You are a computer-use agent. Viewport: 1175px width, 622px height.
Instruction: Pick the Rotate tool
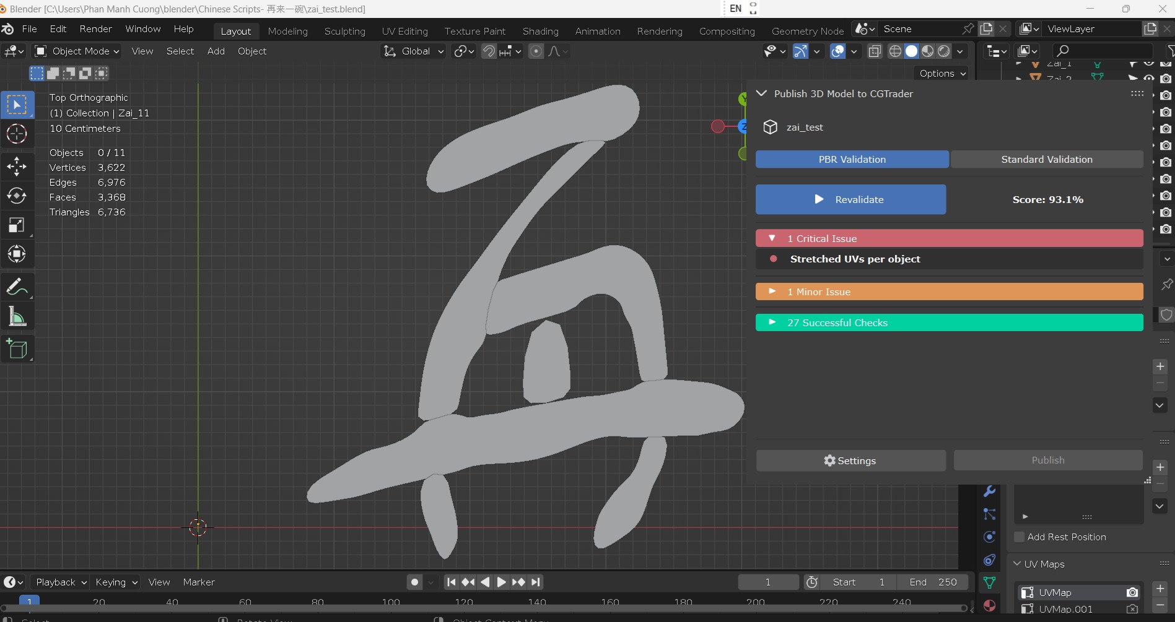click(x=17, y=196)
